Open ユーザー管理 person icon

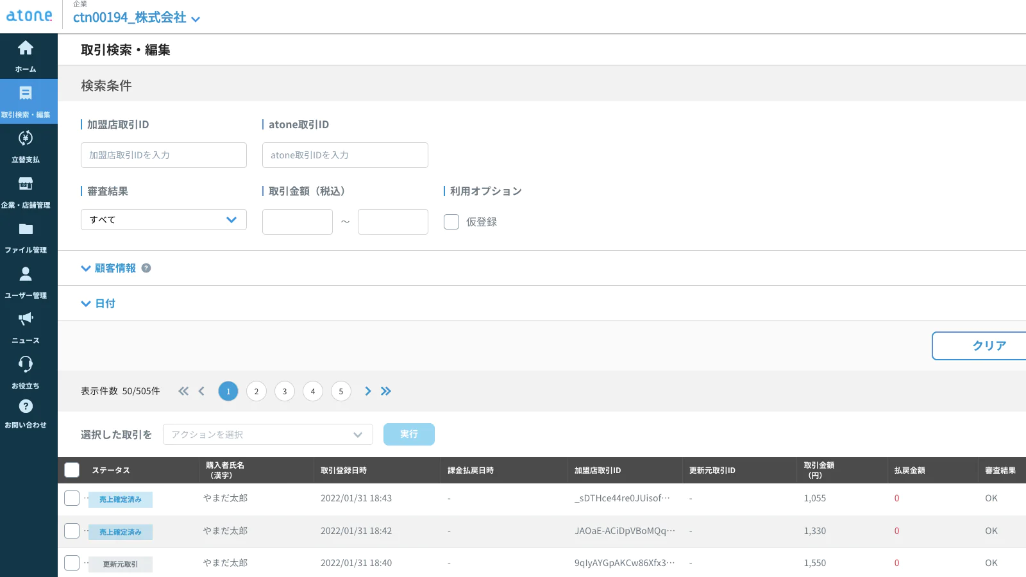tap(26, 274)
